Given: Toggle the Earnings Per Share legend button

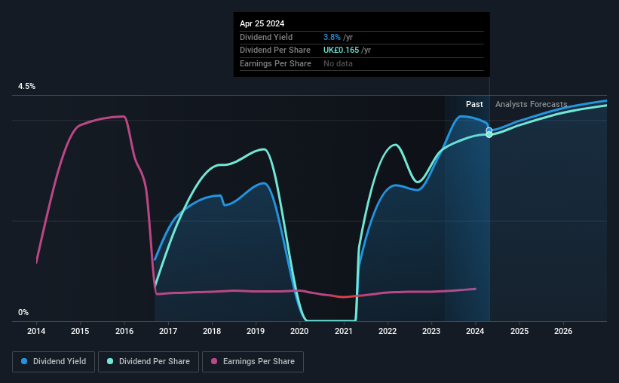Looking at the screenshot, I should coord(253,362).
